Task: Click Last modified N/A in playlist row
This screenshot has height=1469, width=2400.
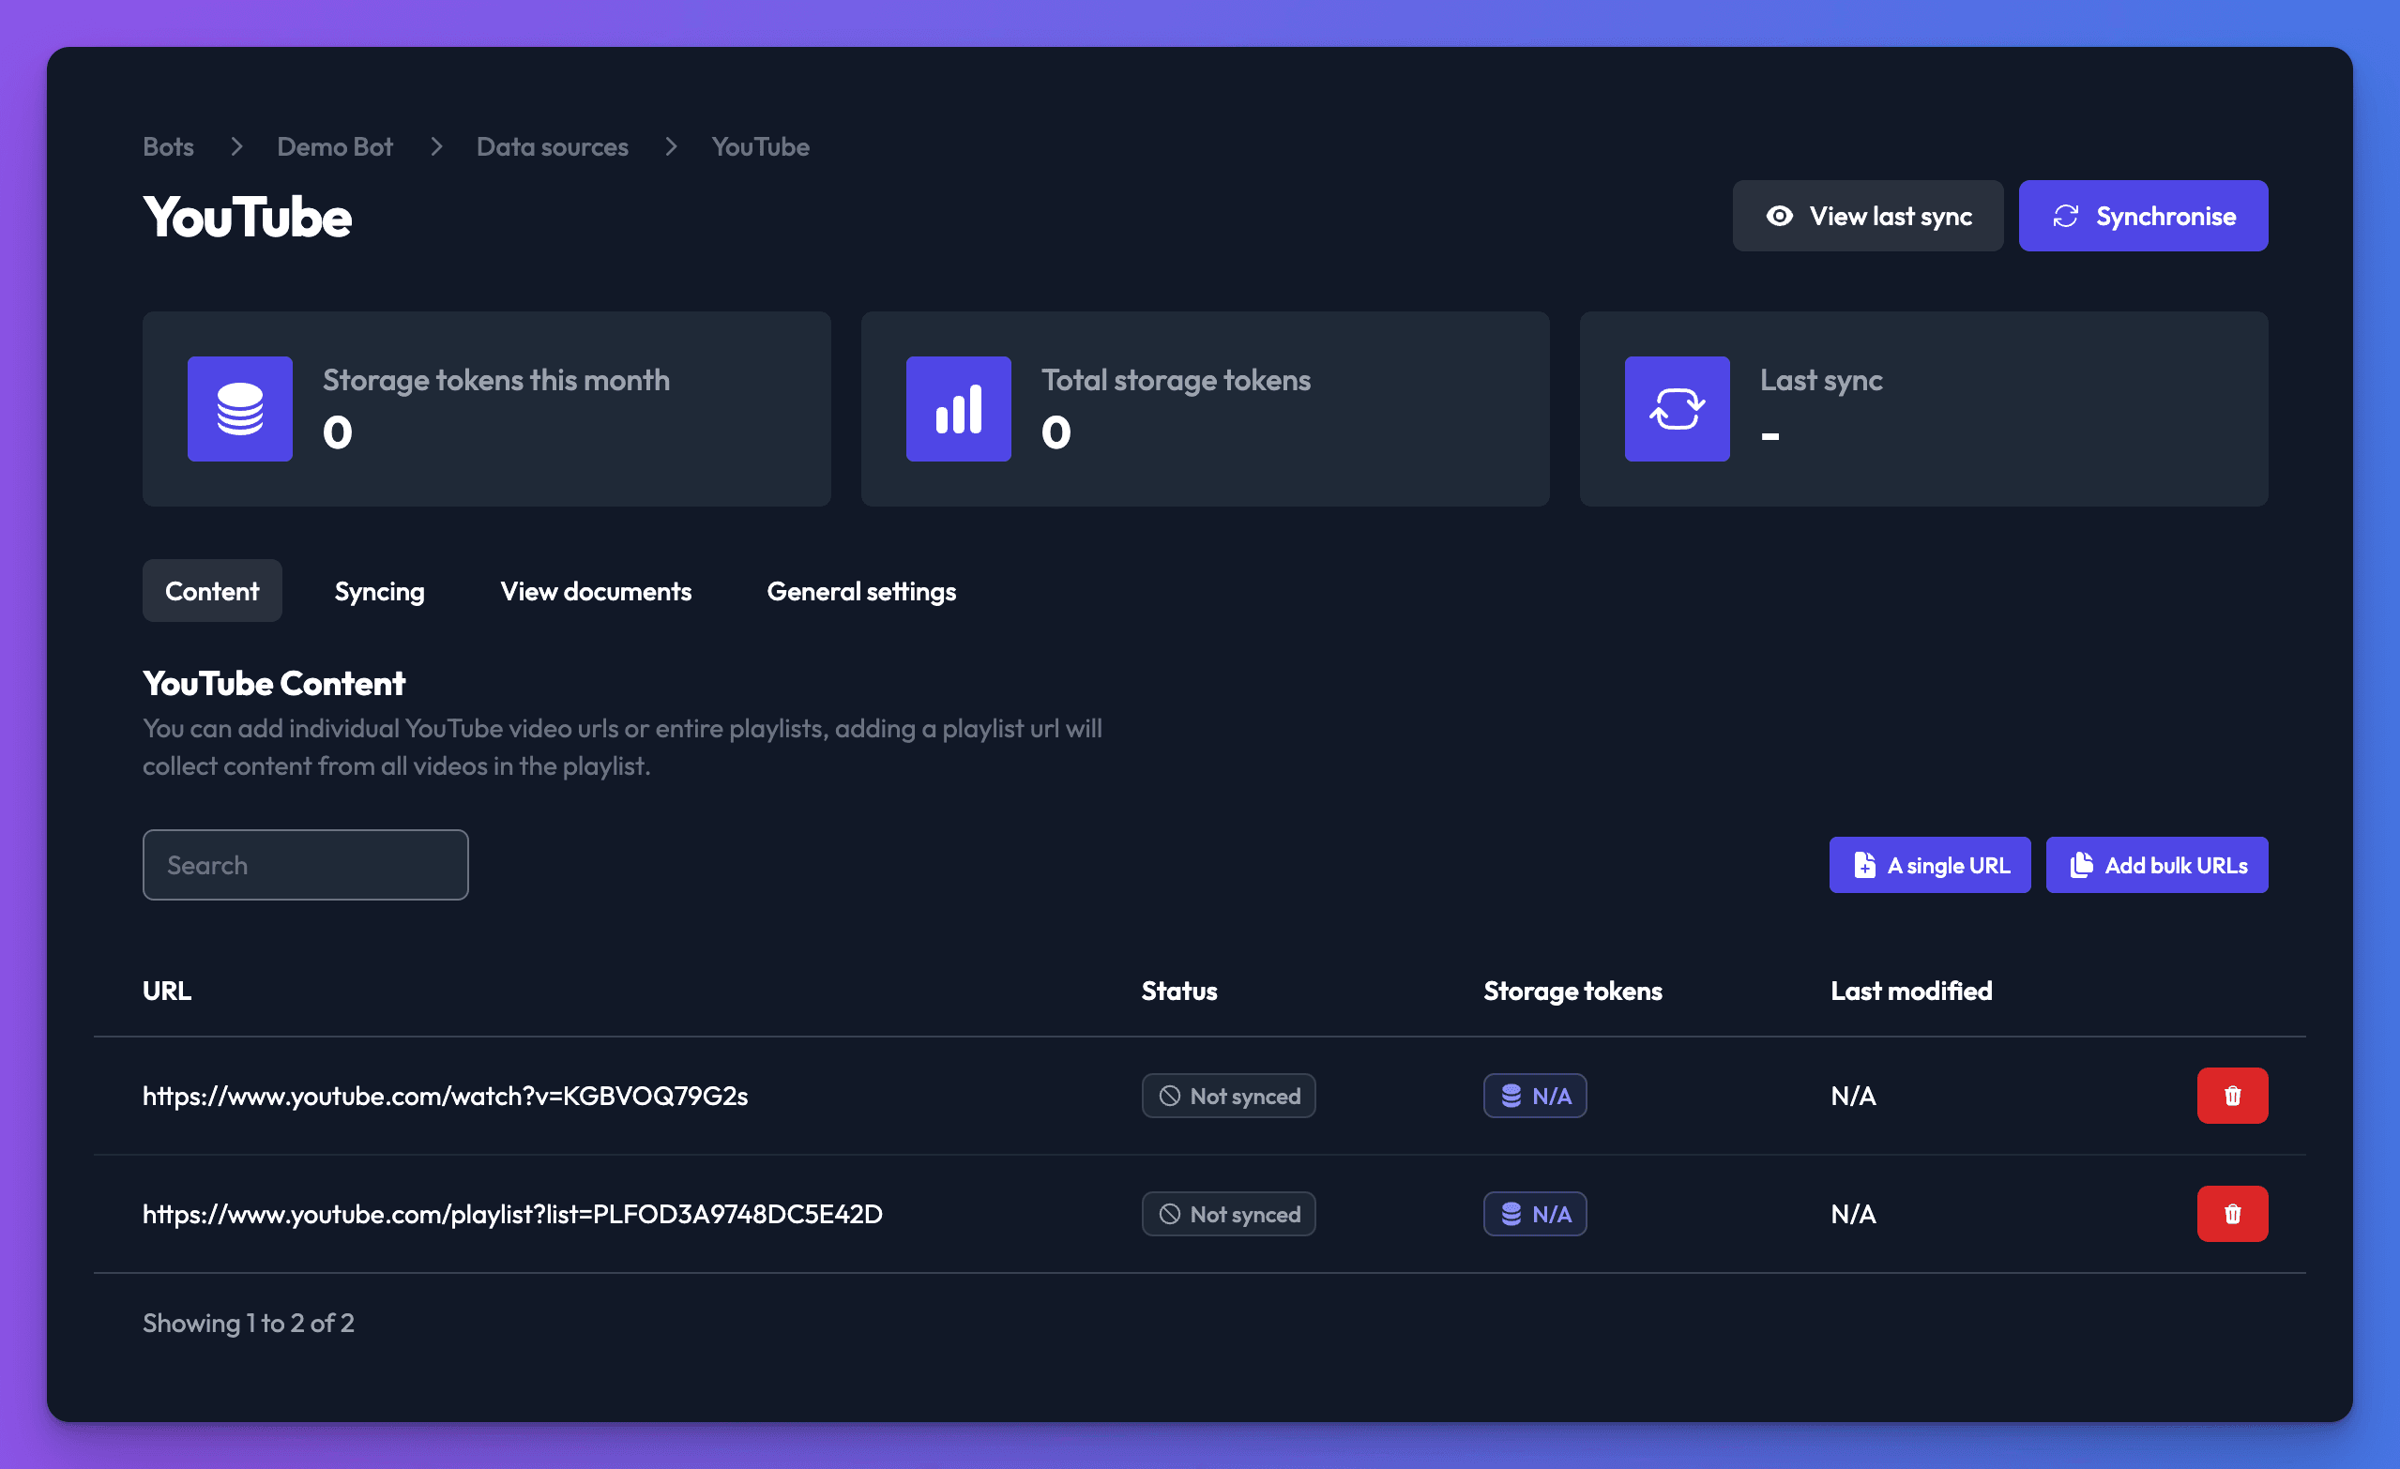Action: tap(1854, 1214)
